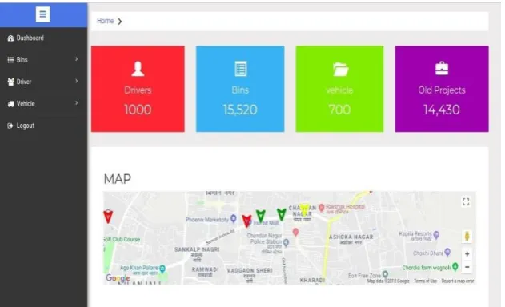
Task: Click the Rakshak Hospital map pin
Action: click(321, 208)
